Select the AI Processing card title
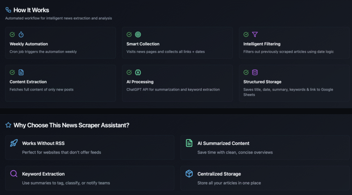The width and height of the screenshot is (352, 195). tap(140, 82)
